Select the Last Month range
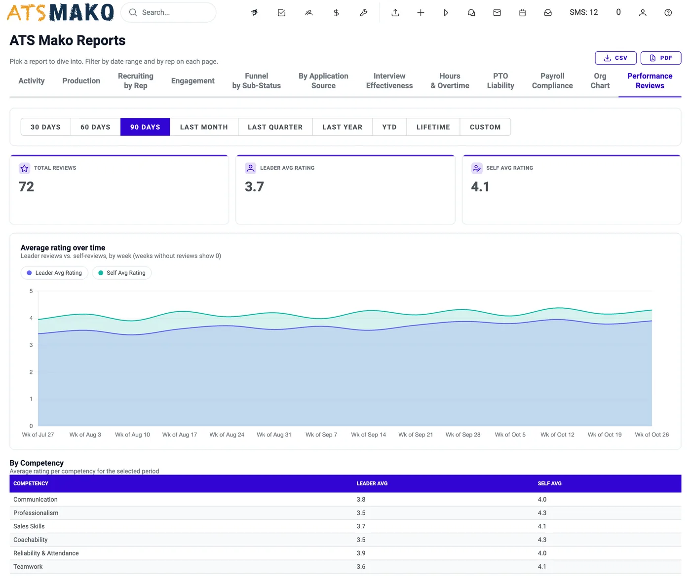Screen dimensions: 691x585 tap(204, 127)
